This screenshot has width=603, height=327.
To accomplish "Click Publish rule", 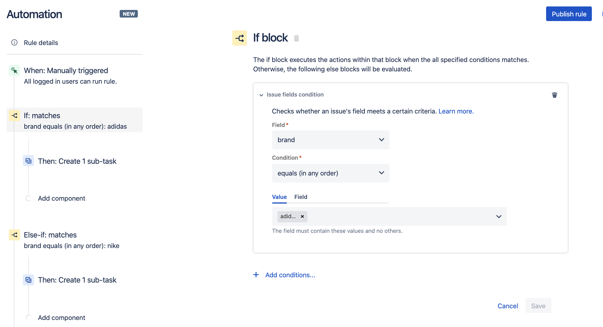I will (568, 14).
